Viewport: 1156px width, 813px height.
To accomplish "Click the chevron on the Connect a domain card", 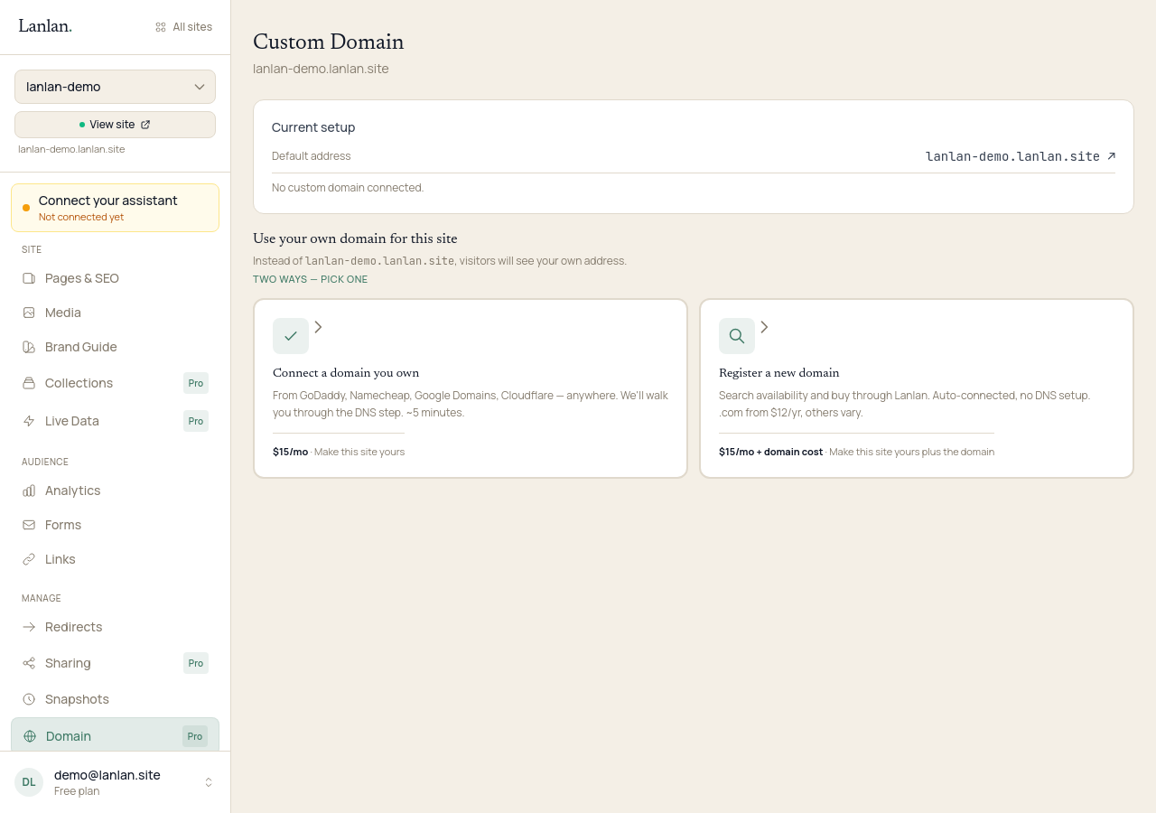I will click(x=318, y=327).
